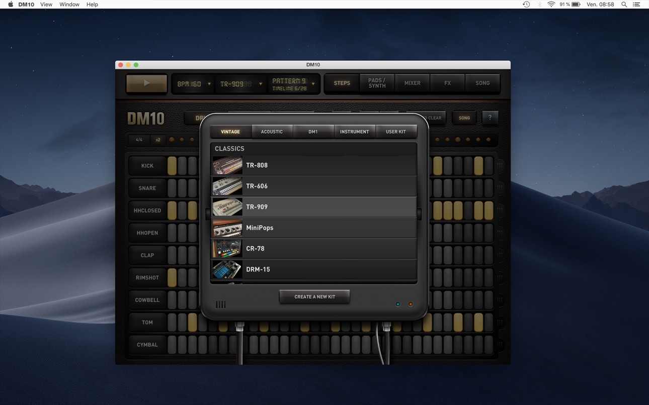The image size is (649, 405).
Task: Switch to the STEPS tab
Action: pos(342,83)
